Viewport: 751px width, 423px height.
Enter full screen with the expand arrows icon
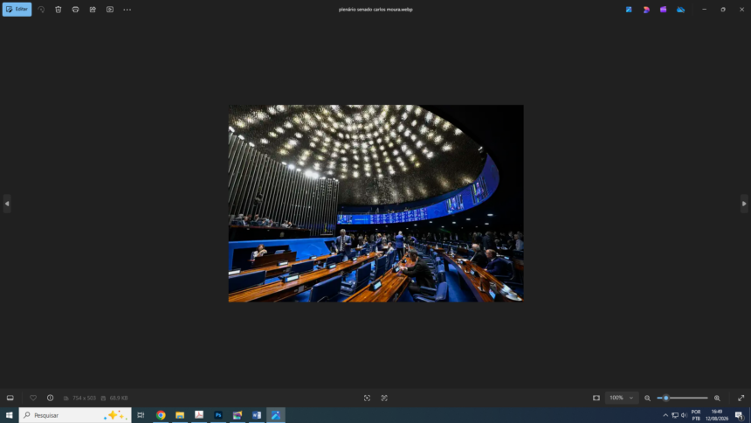pos(741,398)
